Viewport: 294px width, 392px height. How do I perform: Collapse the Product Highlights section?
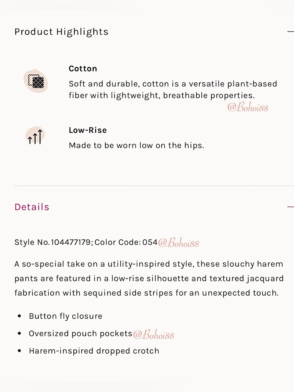tap(290, 31)
